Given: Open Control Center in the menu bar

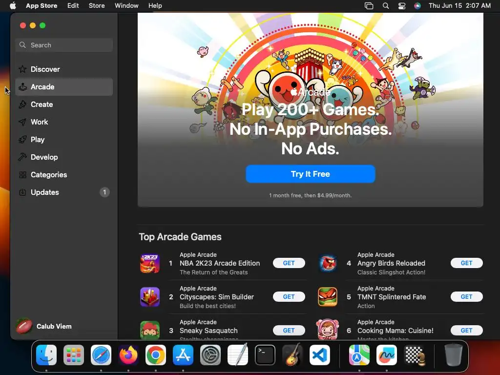Looking at the screenshot, I should (401, 6).
